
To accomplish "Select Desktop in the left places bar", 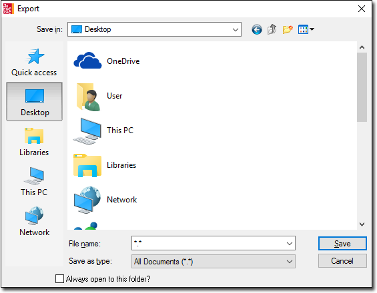I will pyautogui.click(x=34, y=102).
